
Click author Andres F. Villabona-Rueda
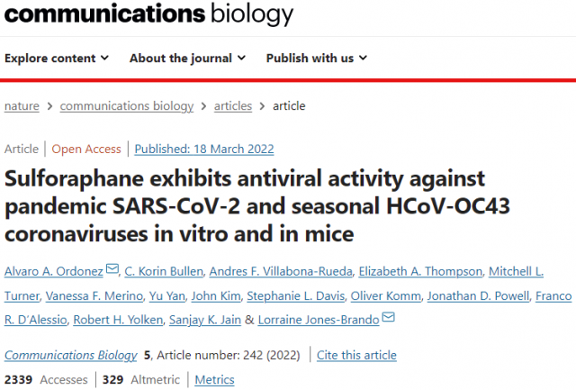(x=281, y=271)
